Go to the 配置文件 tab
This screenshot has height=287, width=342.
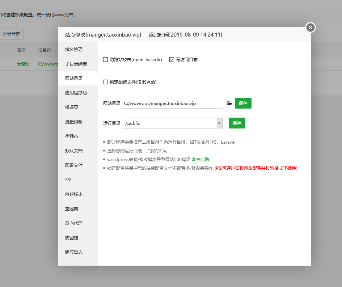(78, 165)
